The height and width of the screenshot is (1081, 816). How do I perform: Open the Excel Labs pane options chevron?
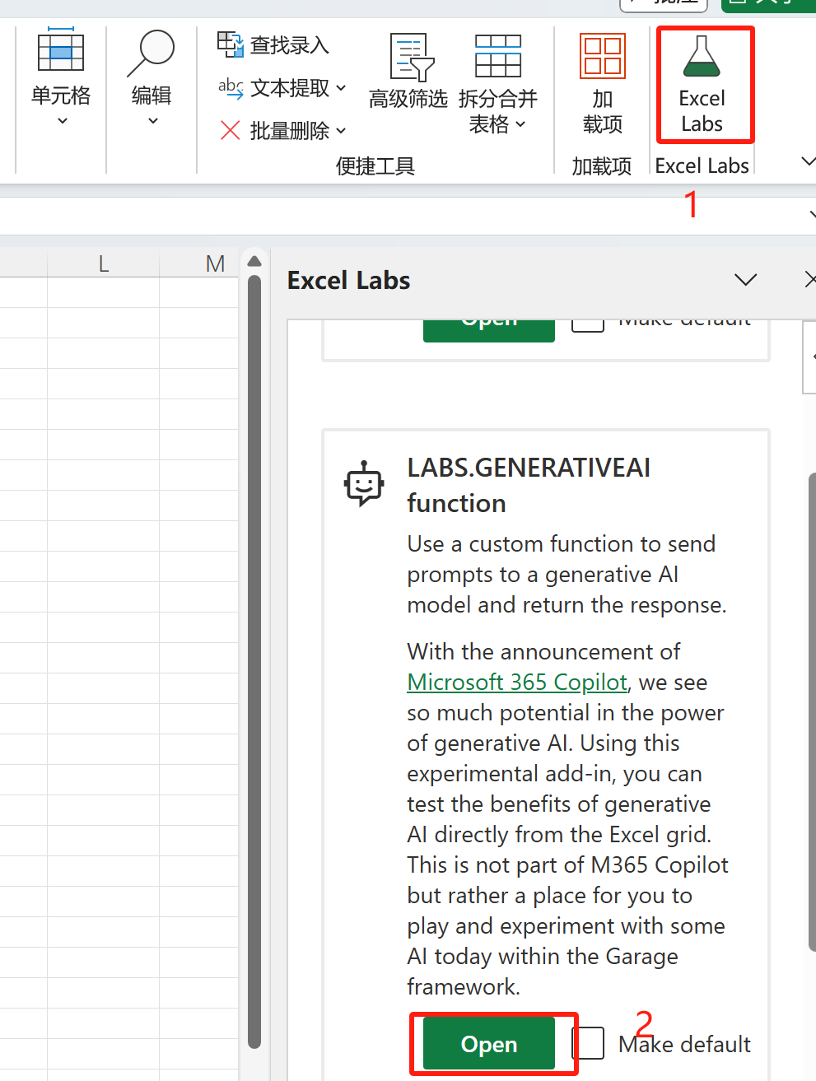746,280
